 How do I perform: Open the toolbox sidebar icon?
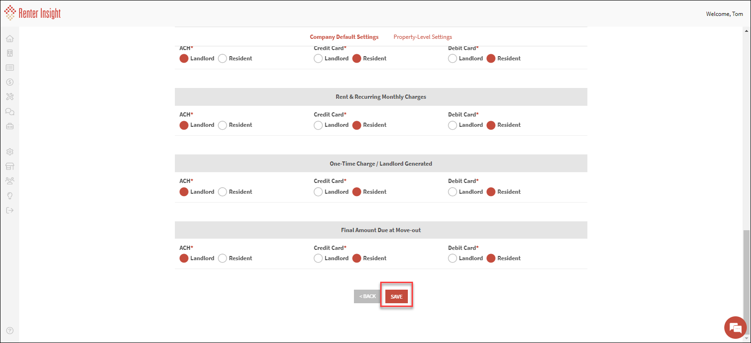pyautogui.click(x=10, y=126)
